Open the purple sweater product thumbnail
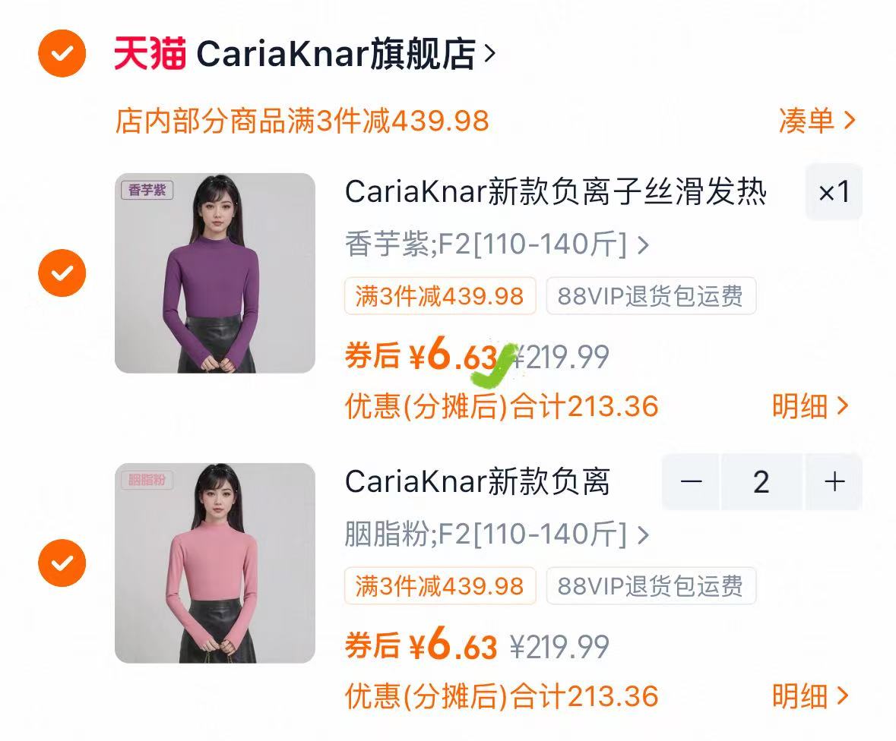The image size is (896, 741). [x=215, y=273]
